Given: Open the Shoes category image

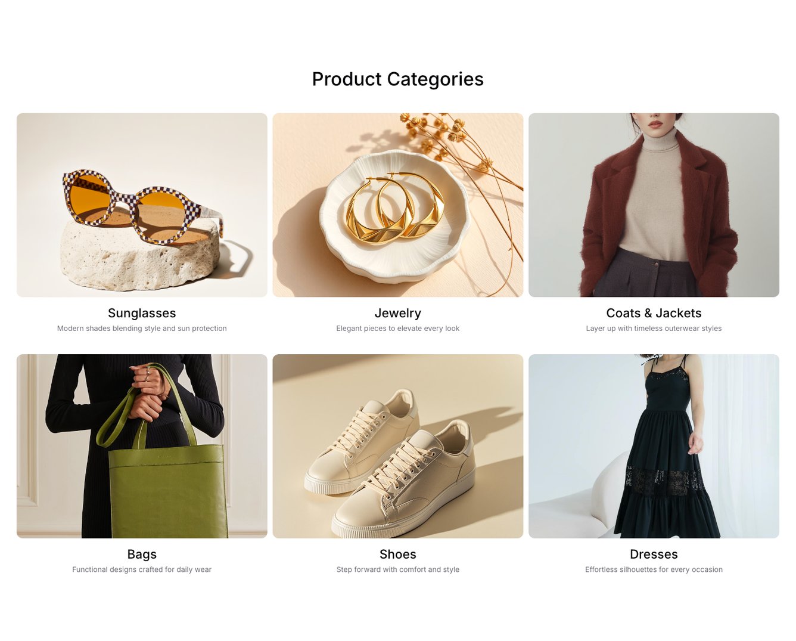Looking at the screenshot, I should (398, 446).
